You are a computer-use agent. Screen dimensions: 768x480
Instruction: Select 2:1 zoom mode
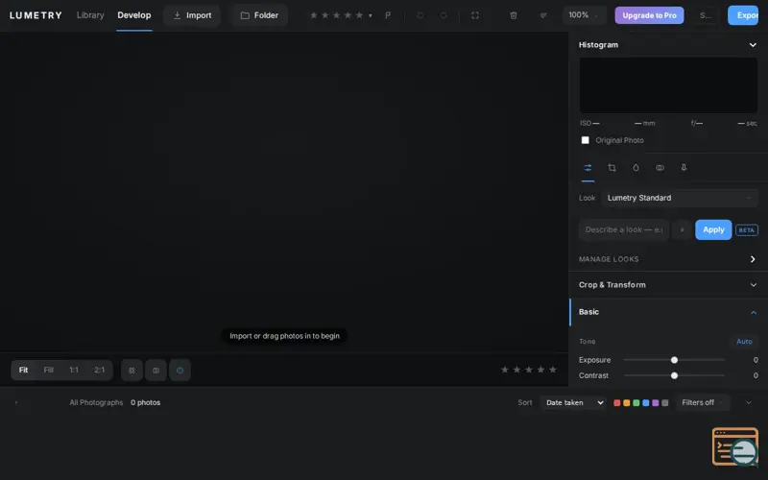click(x=100, y=371)
